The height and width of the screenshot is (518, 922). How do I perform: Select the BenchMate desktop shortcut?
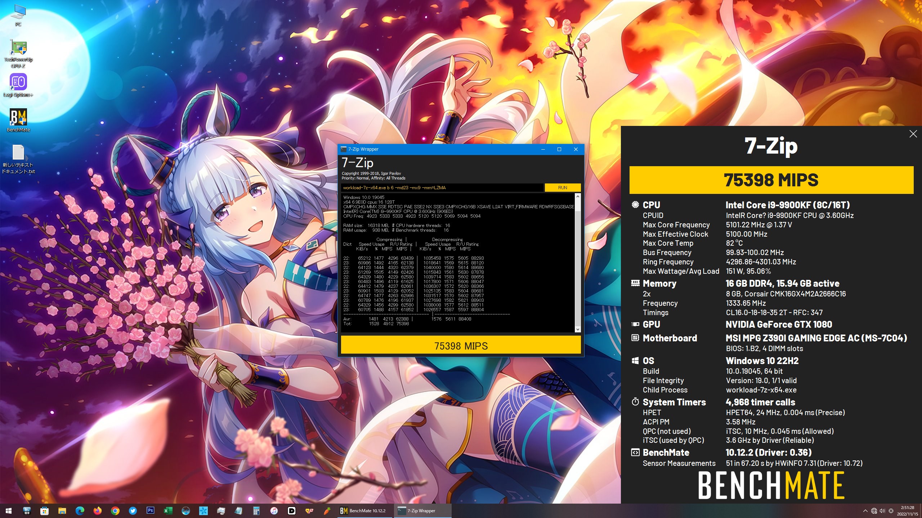coord(18,120)
